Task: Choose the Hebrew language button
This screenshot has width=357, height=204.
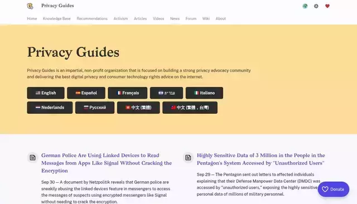Action: pyautogui.click(x=166, y=93)
